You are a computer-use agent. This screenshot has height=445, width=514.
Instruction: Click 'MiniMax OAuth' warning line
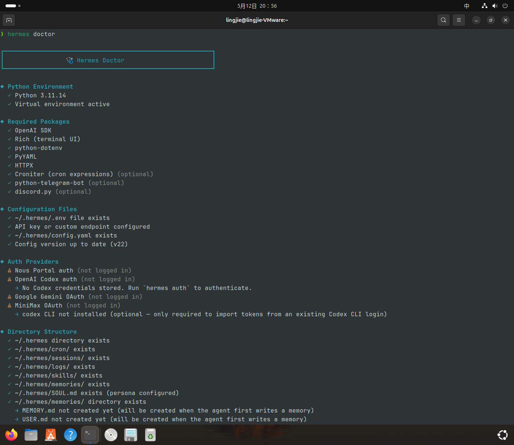68,306
